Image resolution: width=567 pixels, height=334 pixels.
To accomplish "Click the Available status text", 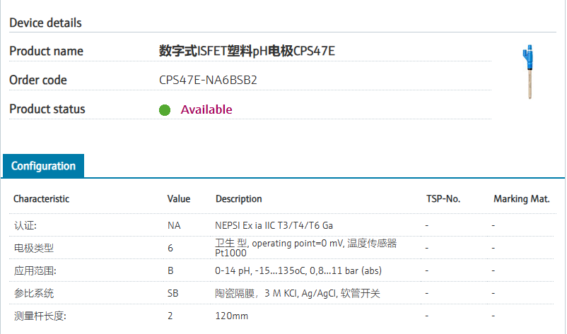I will point(206,109).
